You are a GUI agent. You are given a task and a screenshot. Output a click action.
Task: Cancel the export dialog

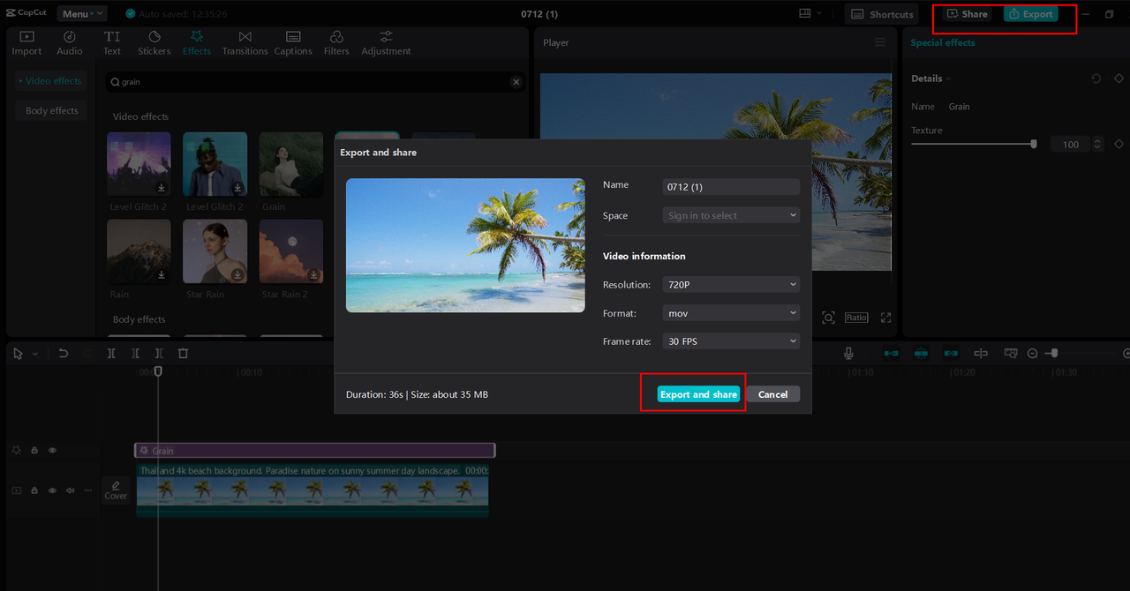coord(772,394)
